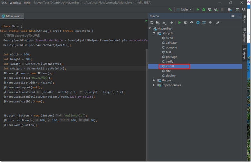
Task: Run Main with the green play button
Action: click(x=198, y=9)
